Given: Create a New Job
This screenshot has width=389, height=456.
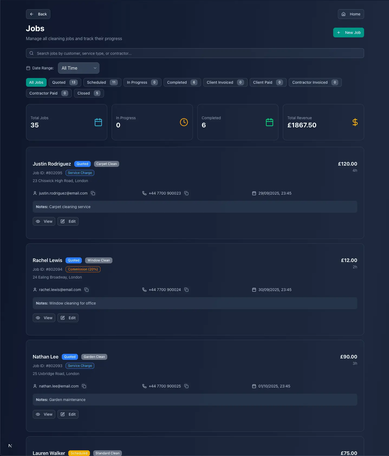Looking at the screenshot, I should [349, 33].
